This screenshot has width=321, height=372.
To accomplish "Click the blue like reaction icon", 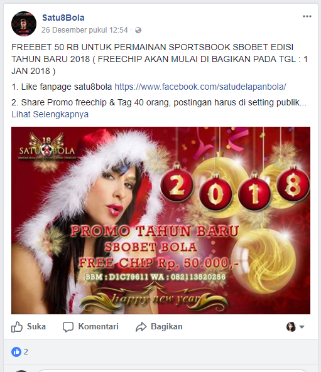I will [16, 351].
